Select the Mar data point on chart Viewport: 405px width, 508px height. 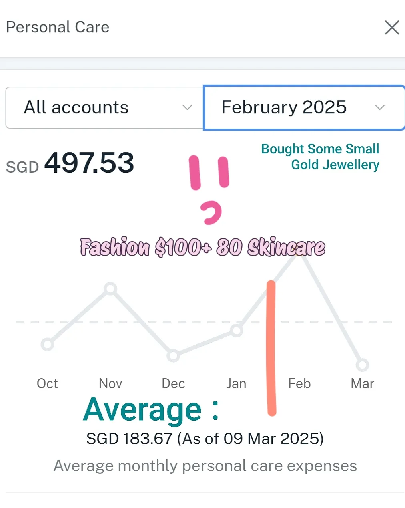362,365
